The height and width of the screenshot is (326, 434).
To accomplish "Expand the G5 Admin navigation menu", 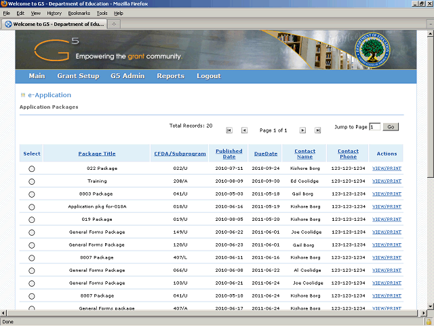I will (127, 76).
